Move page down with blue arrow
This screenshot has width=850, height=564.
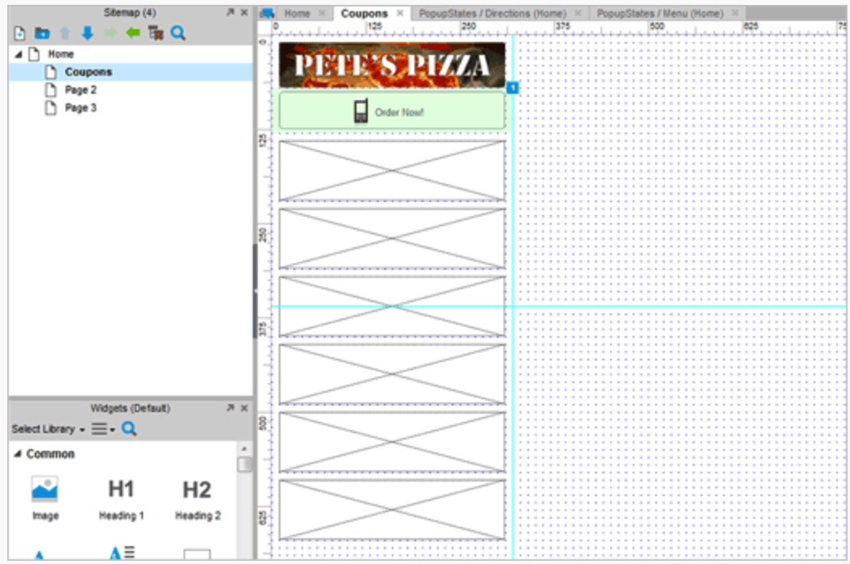click(87, 34)
